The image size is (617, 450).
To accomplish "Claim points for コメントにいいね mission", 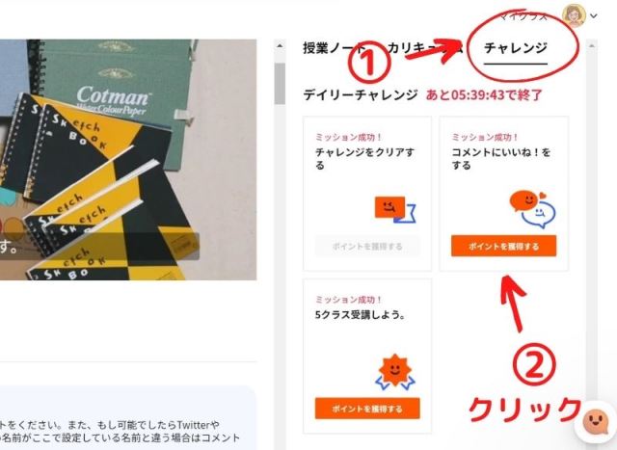I will coord(503,247).
